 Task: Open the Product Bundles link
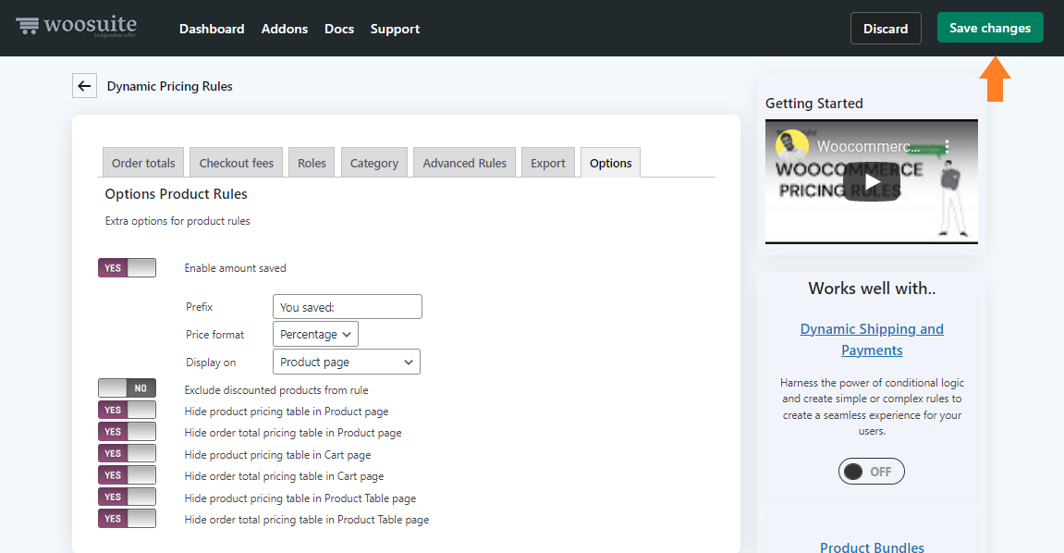[x=872, y=547]
